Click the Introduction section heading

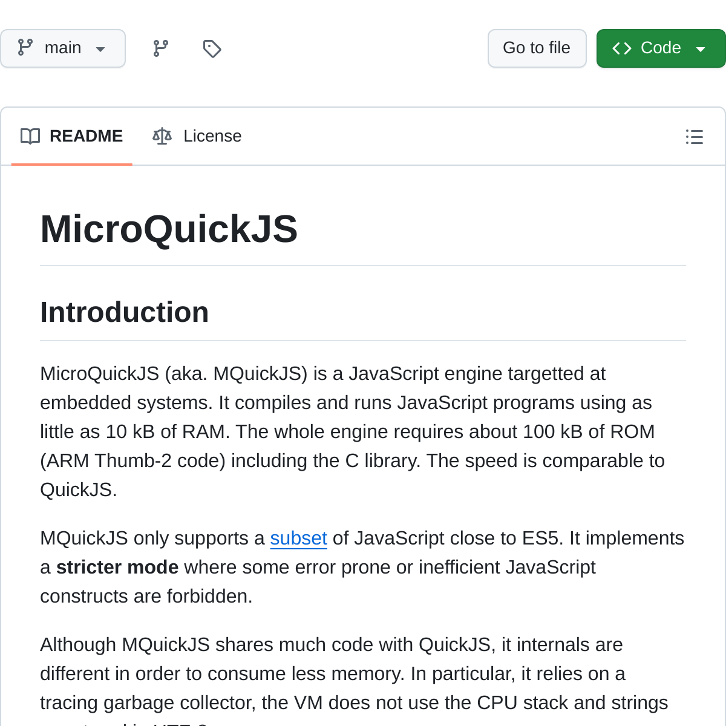click(124, 312)
